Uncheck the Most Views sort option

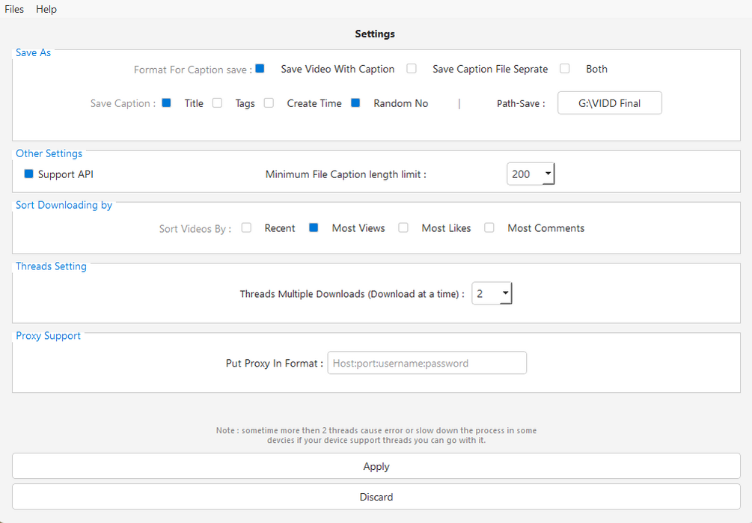[314, 228]
